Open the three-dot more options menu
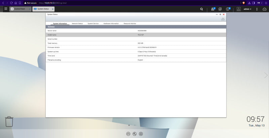This screenshot has height=138, width=269. (257, 9)
